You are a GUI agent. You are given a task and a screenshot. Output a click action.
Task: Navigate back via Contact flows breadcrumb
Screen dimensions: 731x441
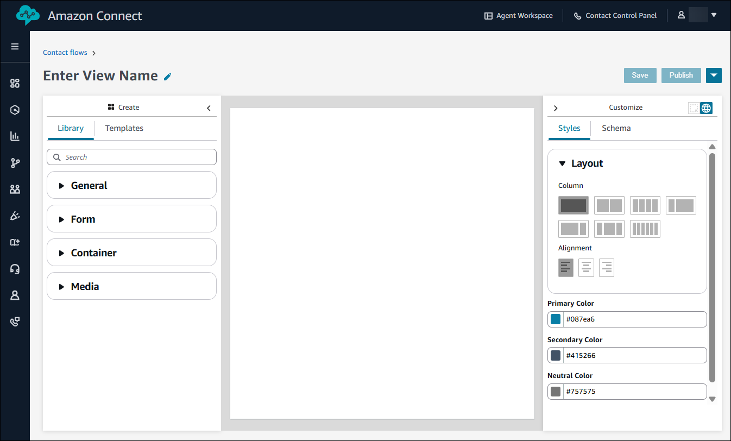tap(65, 52)
